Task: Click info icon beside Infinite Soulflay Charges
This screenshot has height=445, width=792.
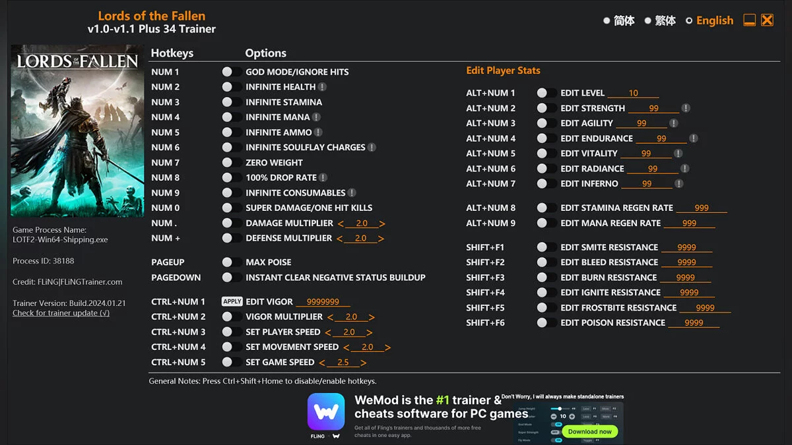Action: click(x=372, y=148)
